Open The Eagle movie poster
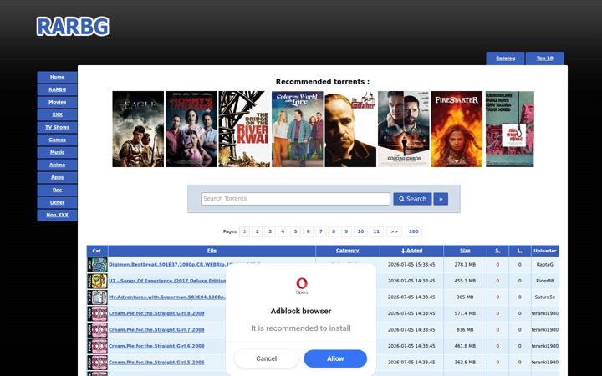The height and width of the screenshot is (376, 602). pyautogui.click(x=138, y=129)
